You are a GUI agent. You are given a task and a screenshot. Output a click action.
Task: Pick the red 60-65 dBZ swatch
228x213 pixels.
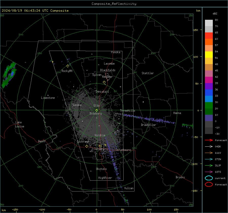click(x=209, y=36)
